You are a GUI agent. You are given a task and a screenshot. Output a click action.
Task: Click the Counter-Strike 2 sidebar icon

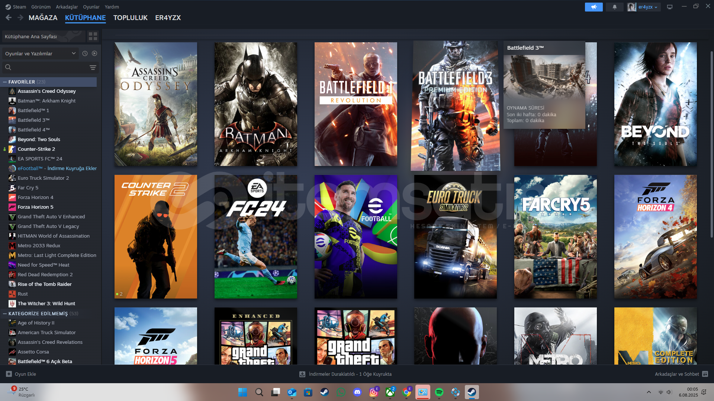click(x=12, y=149)
